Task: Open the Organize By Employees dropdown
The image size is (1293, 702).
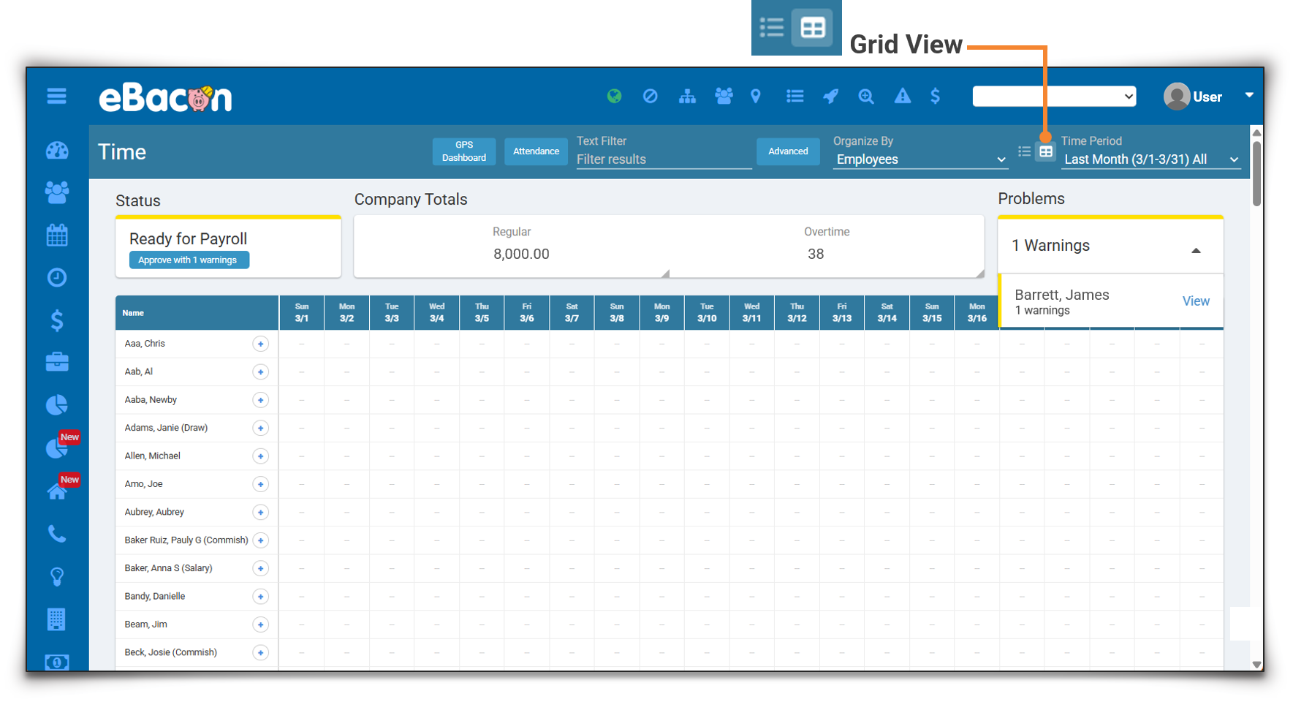Action: [x=919, y=159]
